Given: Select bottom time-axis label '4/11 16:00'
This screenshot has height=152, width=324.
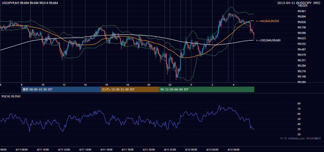Looking at the screenshot, I should coord(106,149).
